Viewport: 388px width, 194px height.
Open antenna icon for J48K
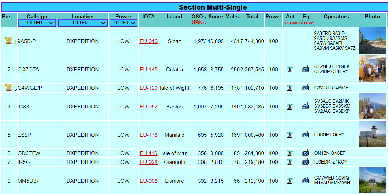pyautogui.click(x=290, y=106)
